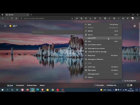Select the New tab tab
Screen dimensions: 140x105
pos(17,15)
